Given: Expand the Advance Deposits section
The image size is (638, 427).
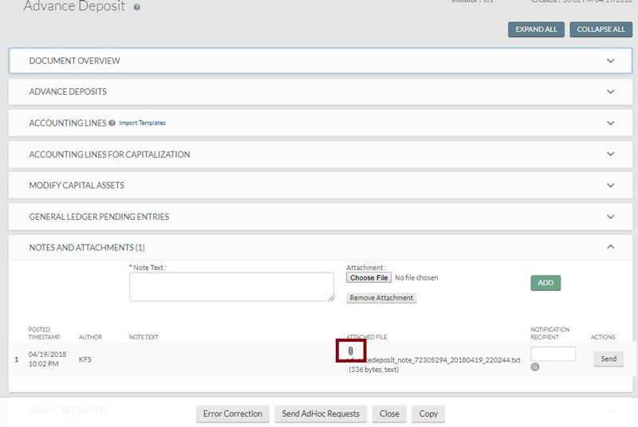Looking at the screenshot, I should tap(611, 92).
